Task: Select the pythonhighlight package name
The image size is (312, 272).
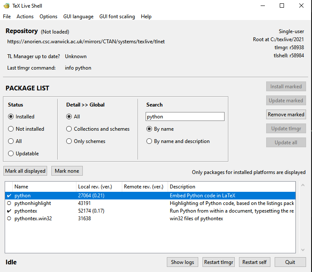Action: click(33, 203)
